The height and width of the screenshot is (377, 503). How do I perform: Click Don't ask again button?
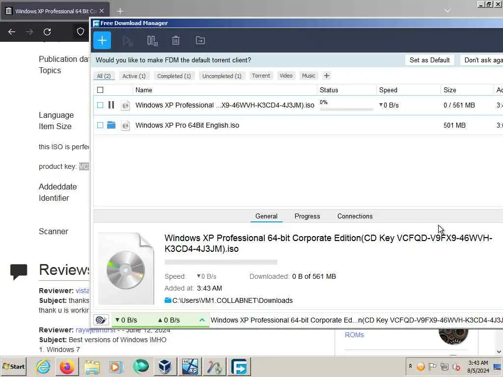[x=482, y=60]
